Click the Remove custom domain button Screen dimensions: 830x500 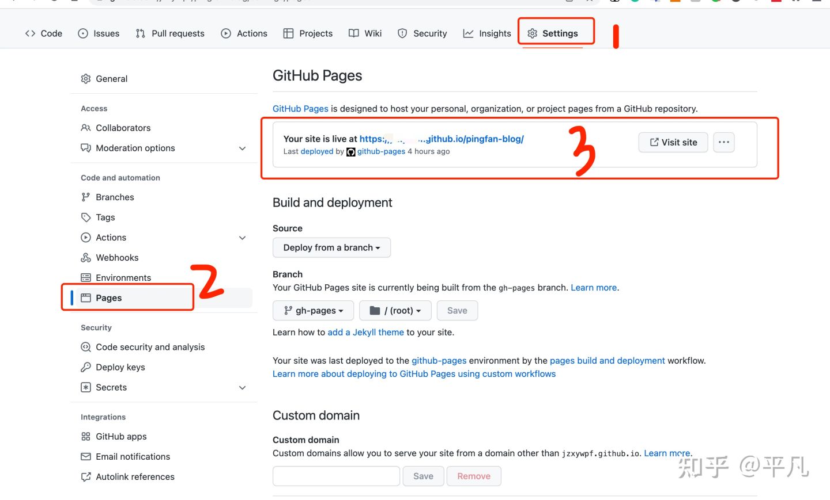tap(474, 476)
